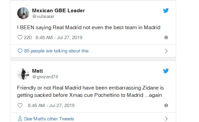Click Twitter bird icon on Mexican GBE Leader tweet

click(x=166, y=11)
